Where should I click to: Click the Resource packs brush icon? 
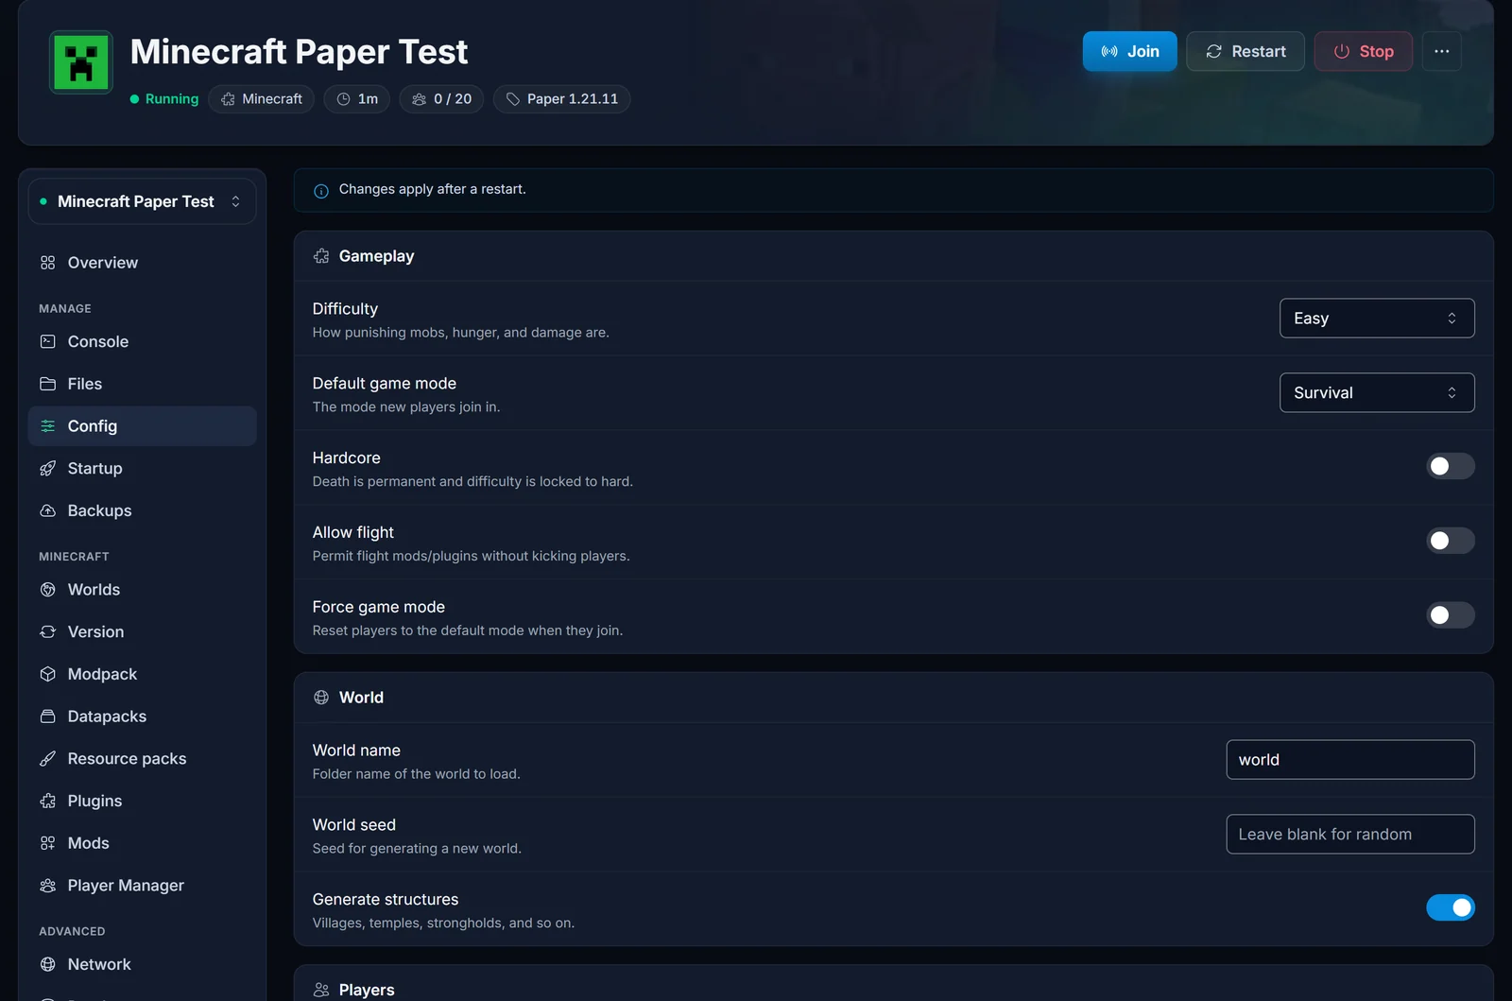point(48,758)
